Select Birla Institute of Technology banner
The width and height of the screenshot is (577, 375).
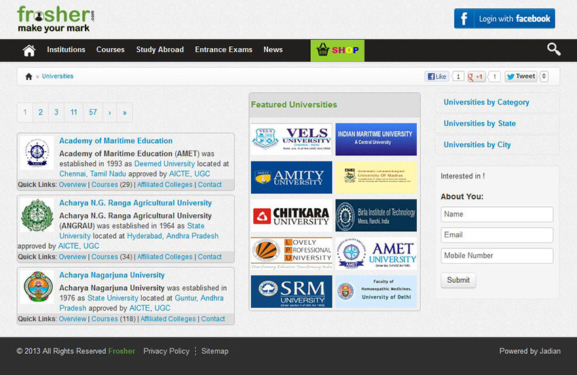[x=376, y=216]
